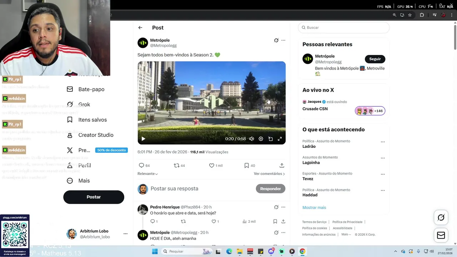This screenshot has width=457, height=257.
Task: Expand the Relevante sort dropdown
Action: point(148,174)
